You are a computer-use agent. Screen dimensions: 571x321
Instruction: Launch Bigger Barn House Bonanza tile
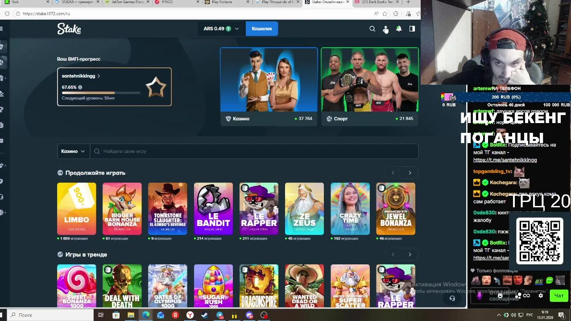(x=122, y=209)
